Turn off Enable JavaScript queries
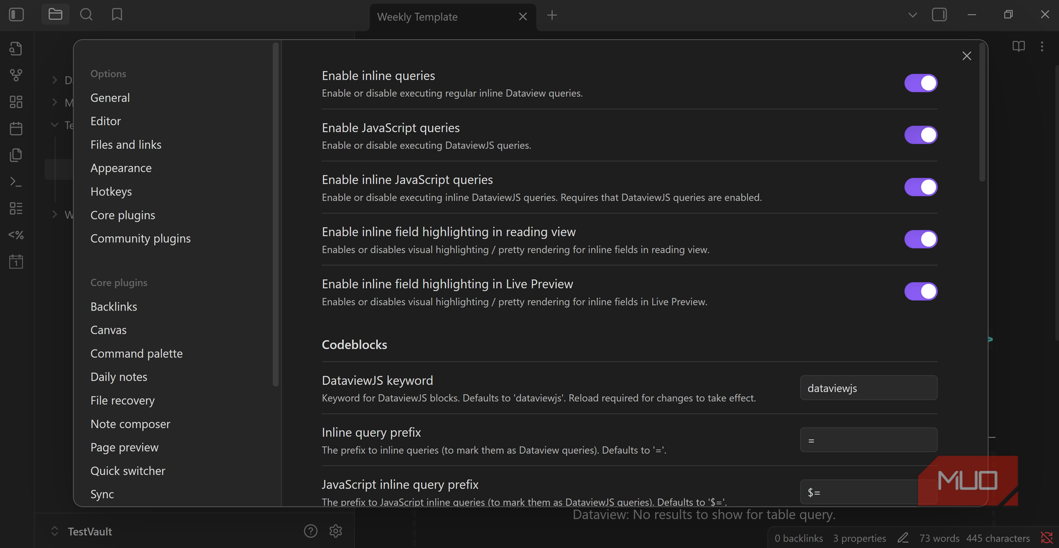 pyautogui.click(x=920, y=135)
